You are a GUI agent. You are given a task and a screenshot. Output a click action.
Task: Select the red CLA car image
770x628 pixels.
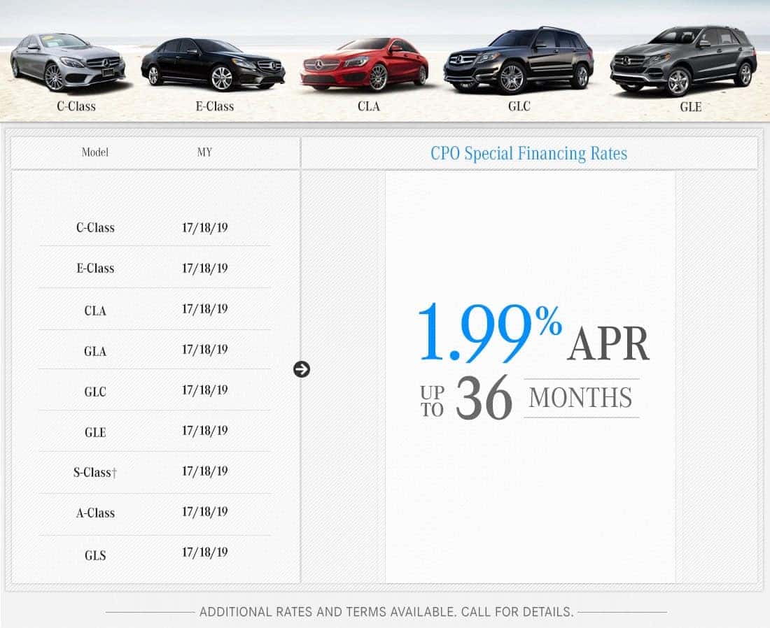pos(364,64)
